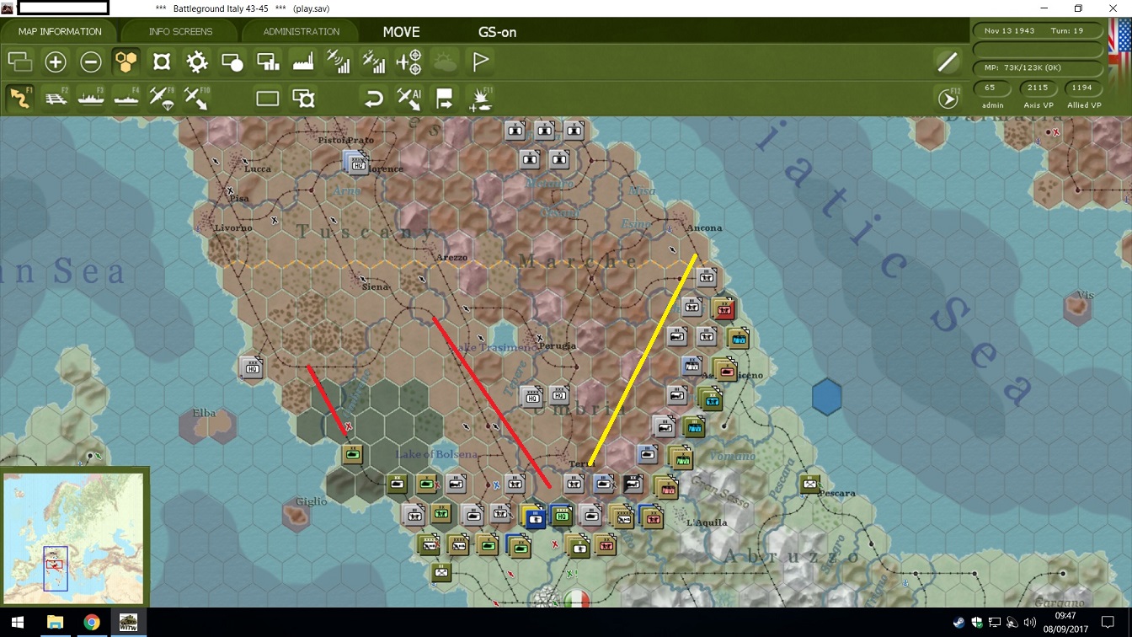Zoom out with the minus icon

click(91, 62)
